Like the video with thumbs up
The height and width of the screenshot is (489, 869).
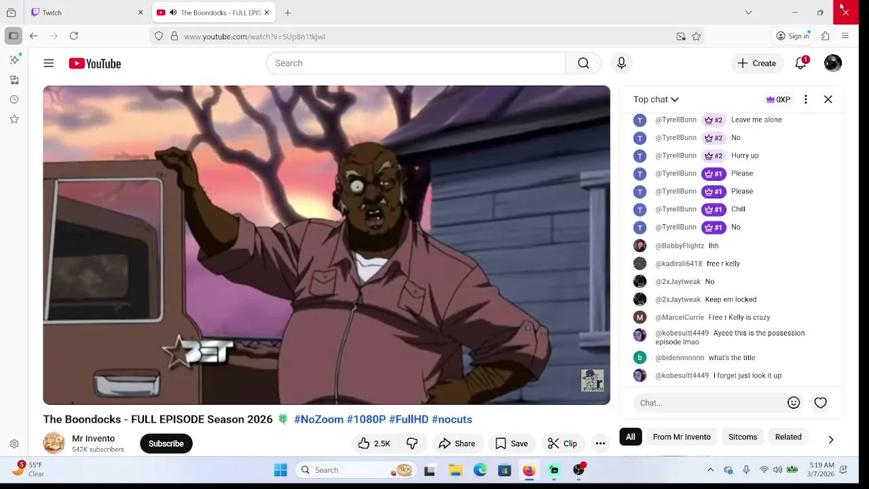(373, 443)
